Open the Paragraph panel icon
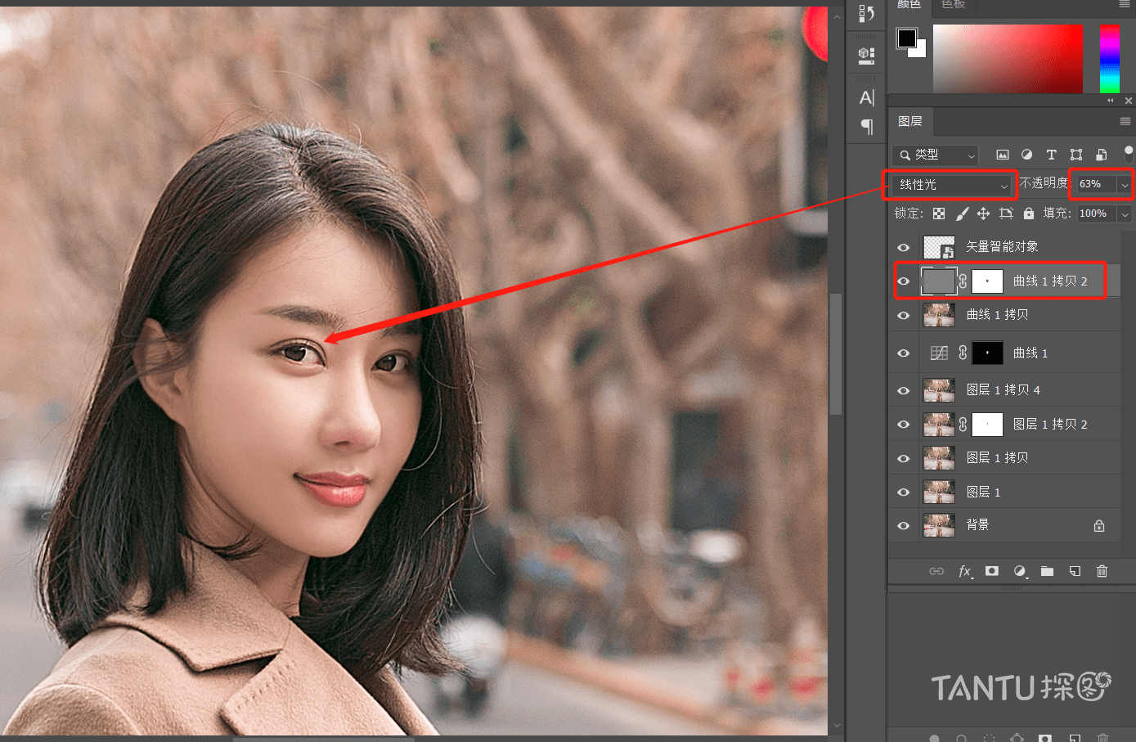This screenshot has height=742, width=1136. tap(867, 127)
